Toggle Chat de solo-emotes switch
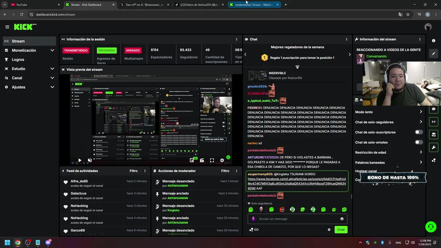441x248 pixels. coord(419,142)
